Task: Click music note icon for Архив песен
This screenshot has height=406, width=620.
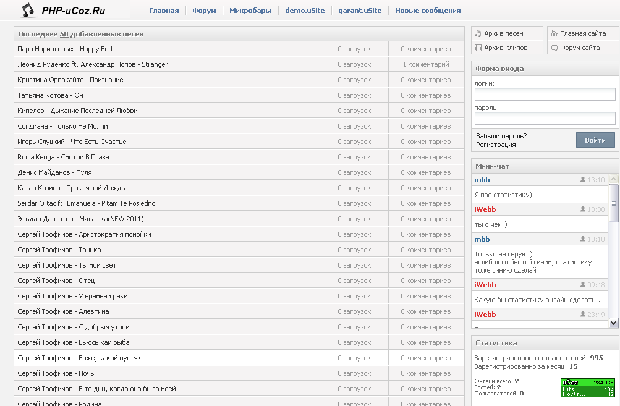Action: (478, 33)
